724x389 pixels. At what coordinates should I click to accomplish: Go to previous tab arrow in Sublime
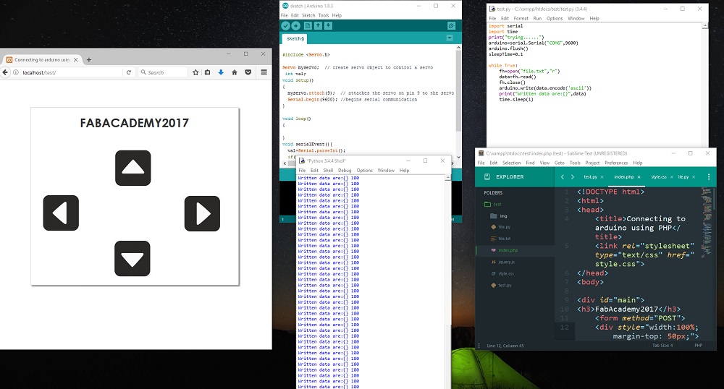[563, 176]
